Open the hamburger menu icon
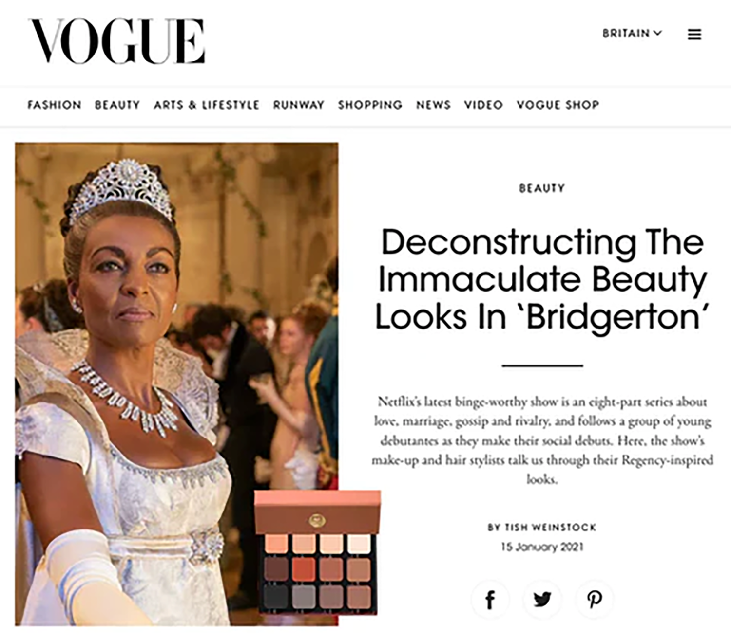 (694, 34)
